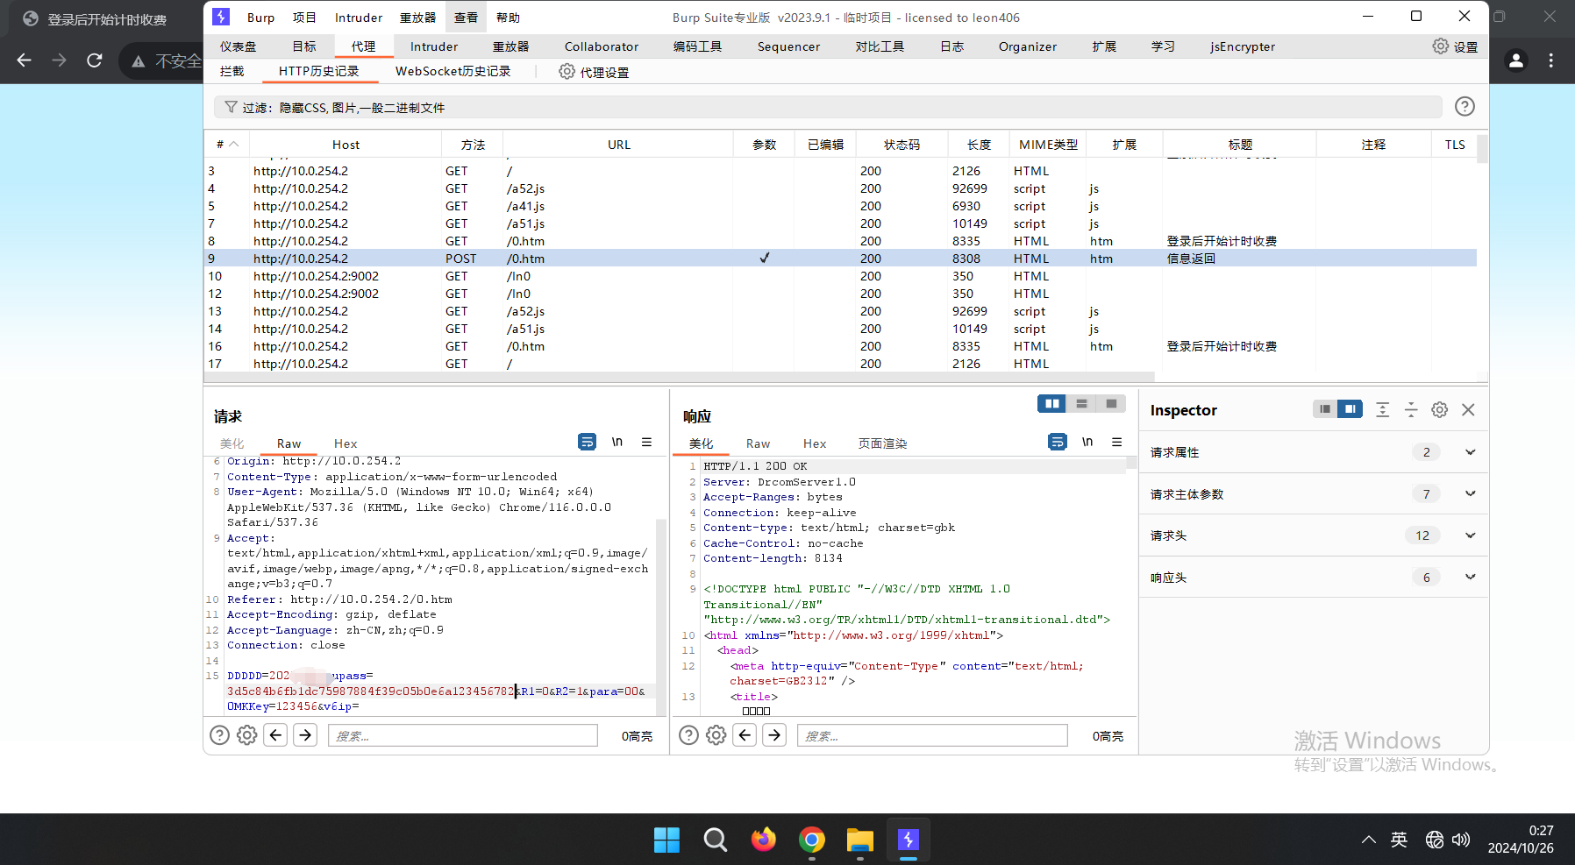Select history row 10 with /ln0
This screenshot has width=1575, height=865.
coord(840,276)
